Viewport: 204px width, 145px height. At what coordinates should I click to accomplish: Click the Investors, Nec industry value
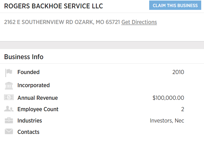[x=167, y=121]
